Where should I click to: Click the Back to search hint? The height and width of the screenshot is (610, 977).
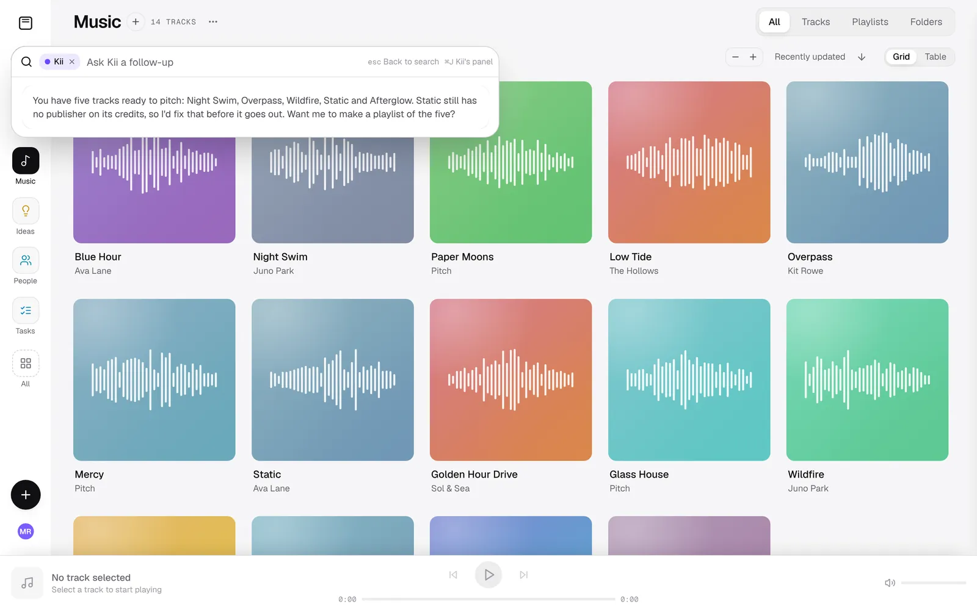click(403, 62)
